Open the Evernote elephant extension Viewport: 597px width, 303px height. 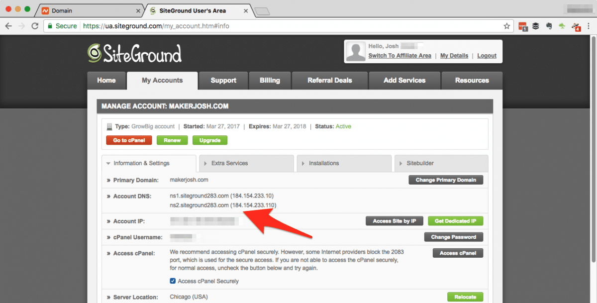(x=549, y=26)
